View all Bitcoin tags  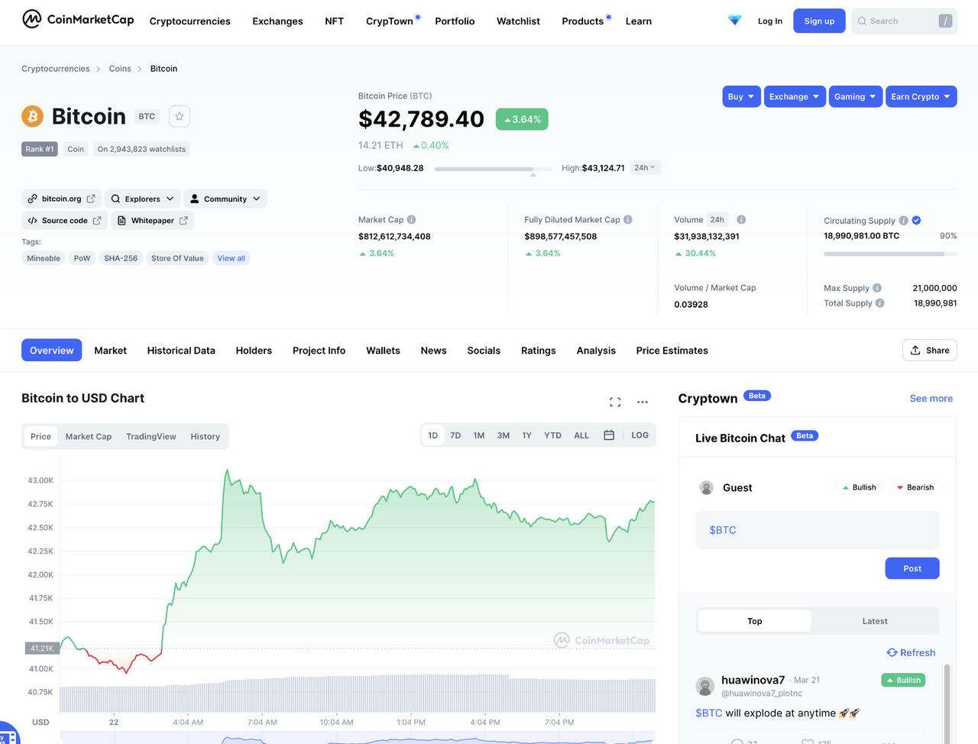(x=232, y=258)
